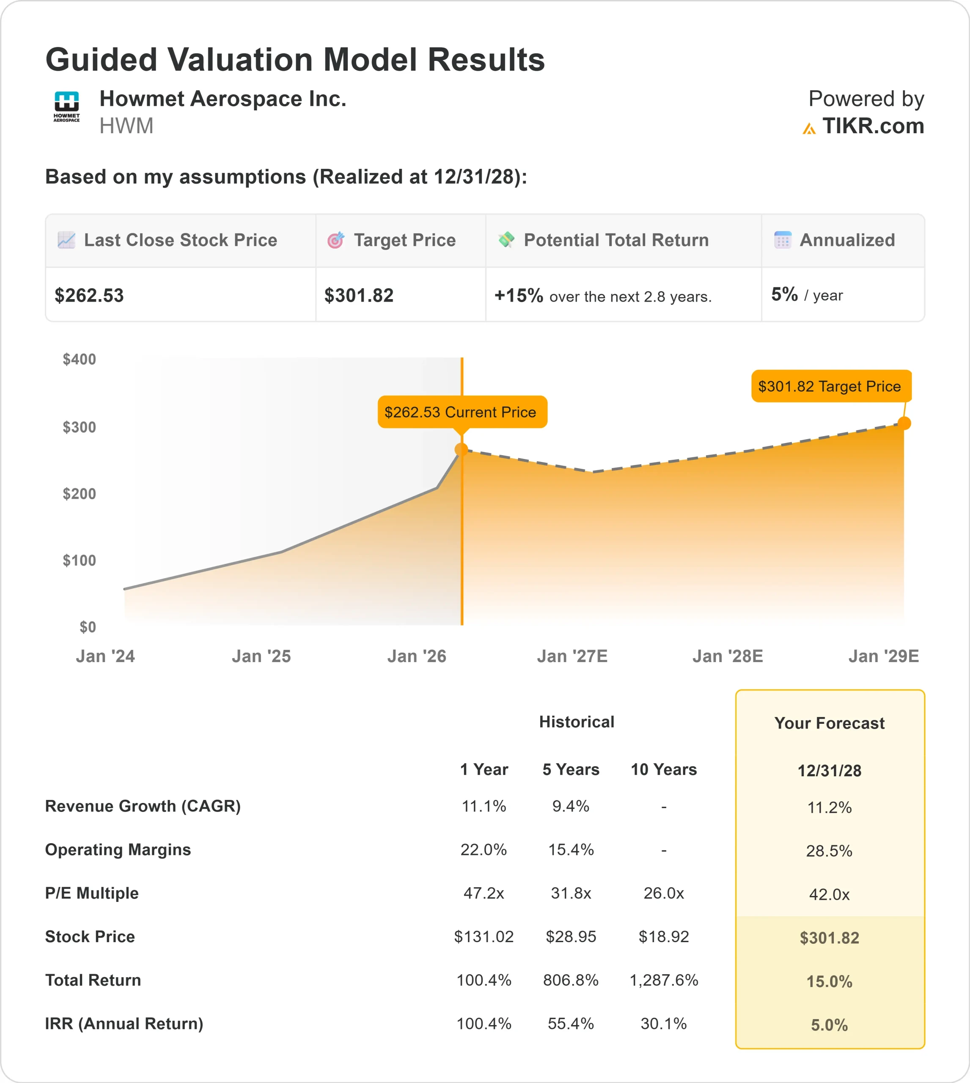Viewport: 970px width, 1083px height.
Task: Click the TIKR orange triangle logo
Action: point(808,129)
